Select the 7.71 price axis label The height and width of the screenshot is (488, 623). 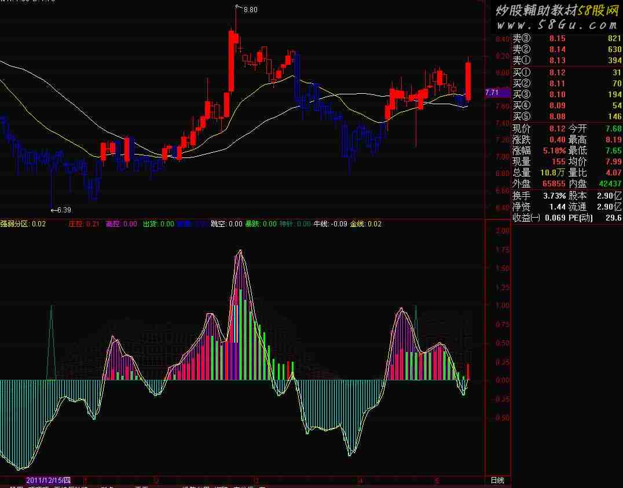(x=492, y=93)
